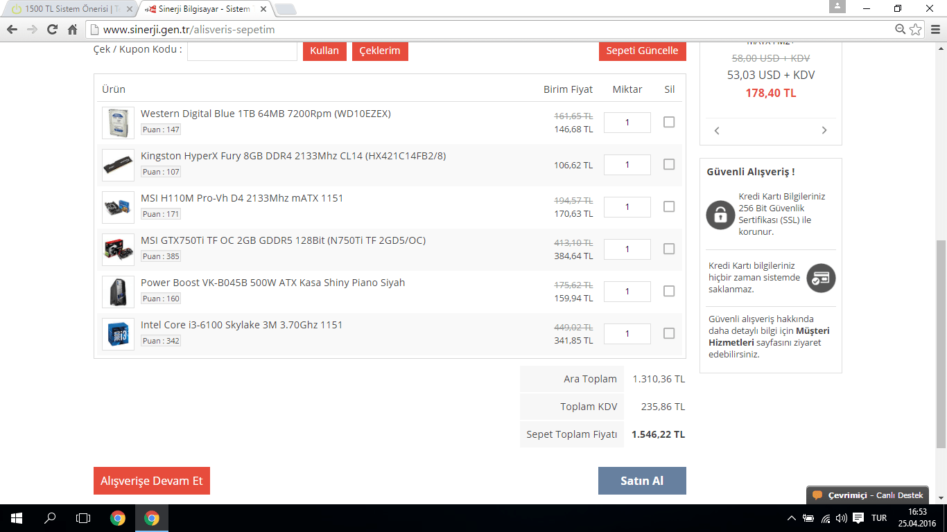
Task: Open Intel Core i3-6100 Skylake link
Action: (241, 325)
